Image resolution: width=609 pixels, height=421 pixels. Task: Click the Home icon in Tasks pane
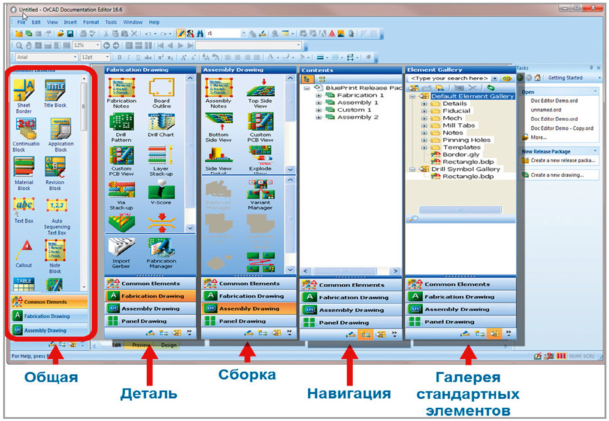pos(537,78)
